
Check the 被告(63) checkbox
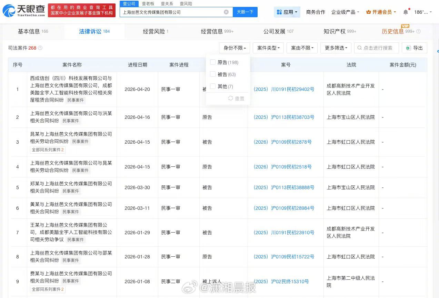coord(213,74)
